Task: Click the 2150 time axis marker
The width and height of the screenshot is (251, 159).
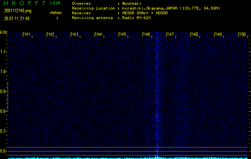Action: (241, 35)
